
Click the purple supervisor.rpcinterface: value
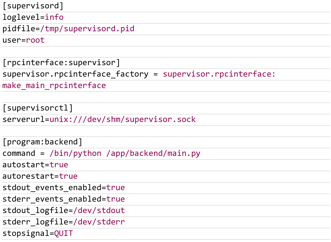coord(219,74)
